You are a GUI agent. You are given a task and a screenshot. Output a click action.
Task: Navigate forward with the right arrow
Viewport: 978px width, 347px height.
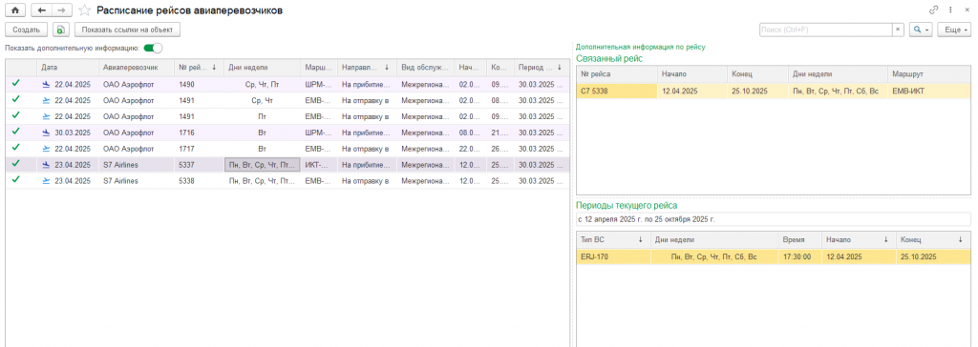click(62, 10)
